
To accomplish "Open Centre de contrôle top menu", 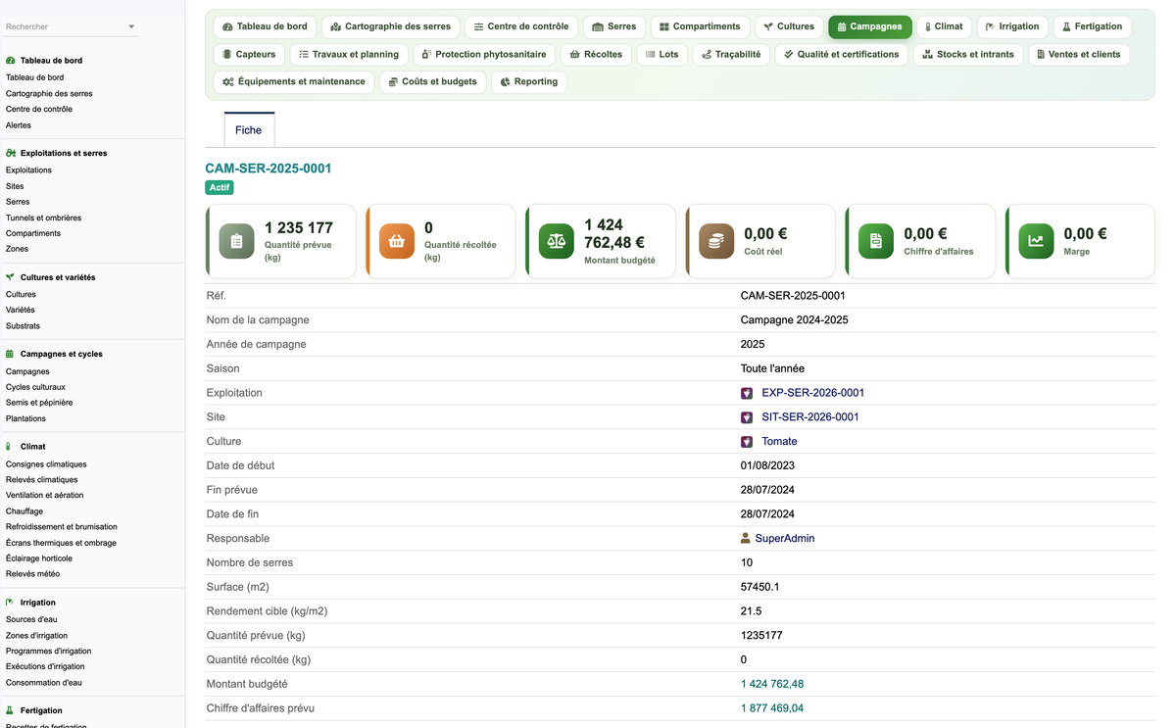I will coord(521,26).
